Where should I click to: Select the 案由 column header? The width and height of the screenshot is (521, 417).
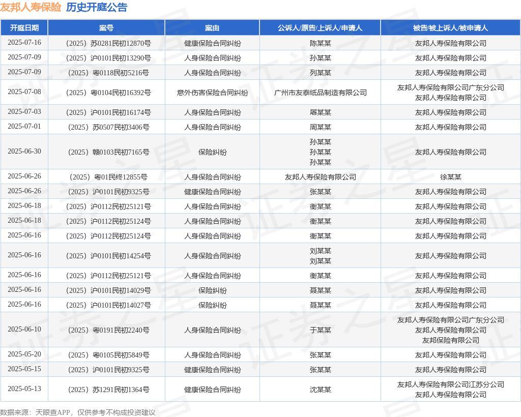pos(212,28)
